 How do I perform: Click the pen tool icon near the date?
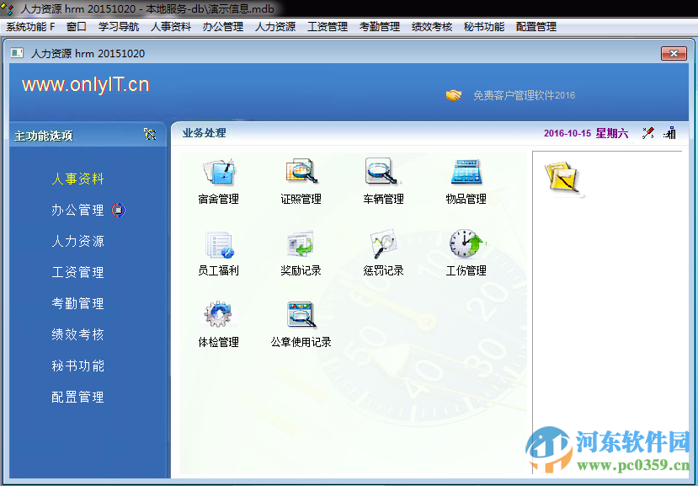click(648, 133)
